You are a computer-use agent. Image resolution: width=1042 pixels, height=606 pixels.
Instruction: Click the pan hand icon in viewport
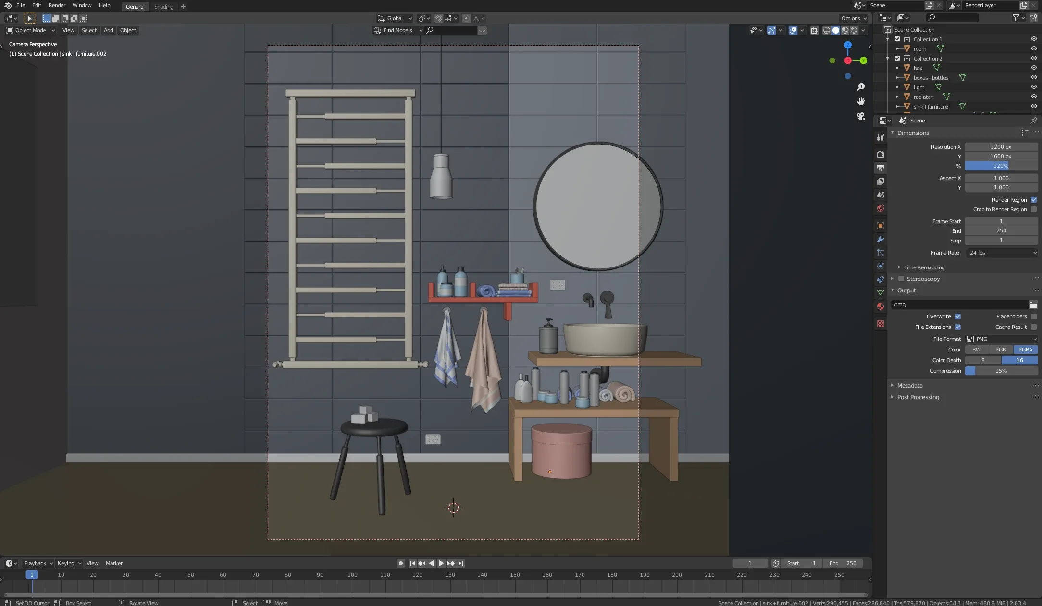tap(861, 101)
